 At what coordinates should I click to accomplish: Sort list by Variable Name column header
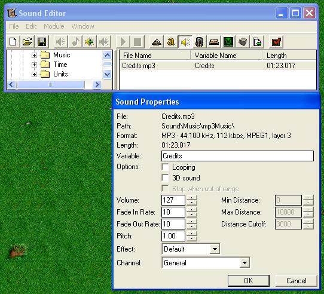pos(227,56)
